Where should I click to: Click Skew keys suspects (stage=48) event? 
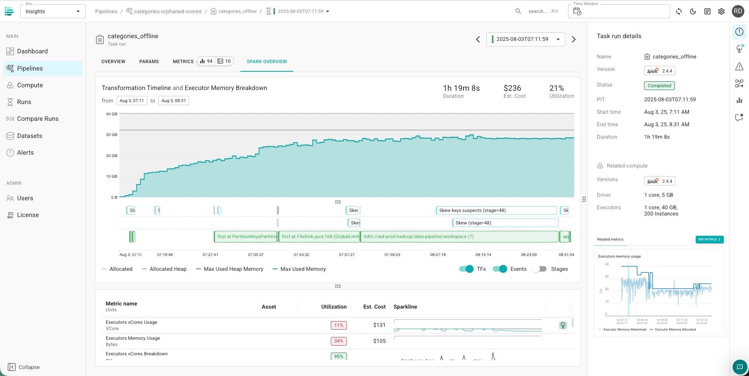tap(496, 210)
